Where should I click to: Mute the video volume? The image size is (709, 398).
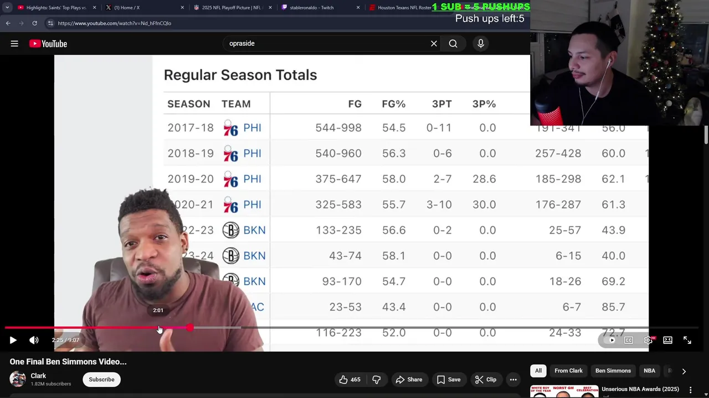point(34,340)
